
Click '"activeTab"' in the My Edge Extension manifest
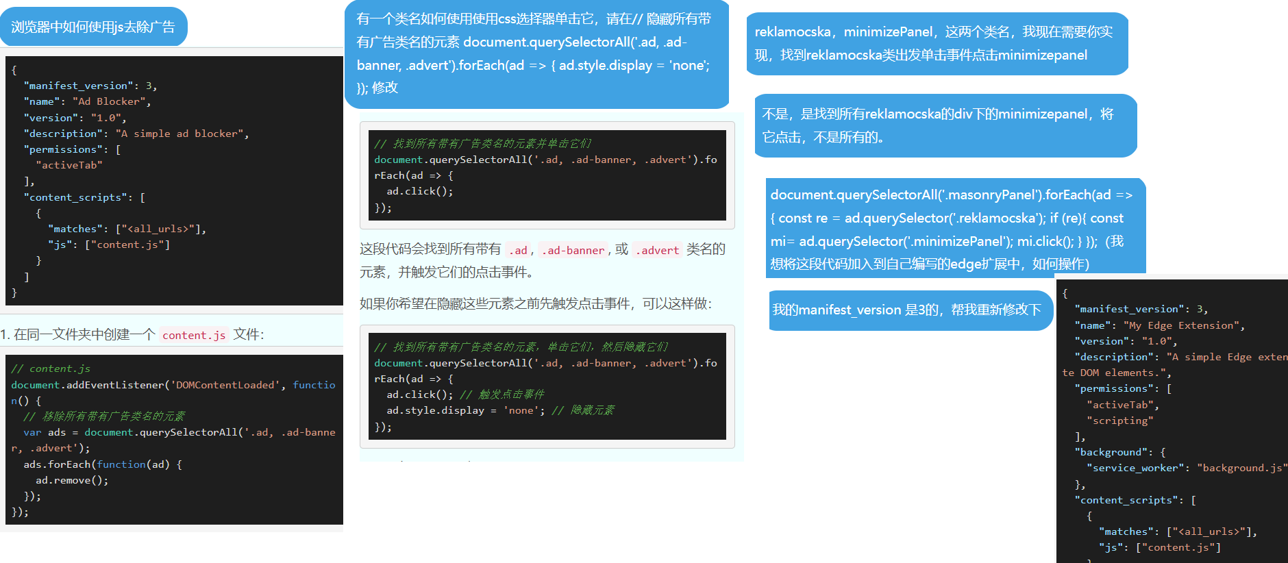point(1122,405)
